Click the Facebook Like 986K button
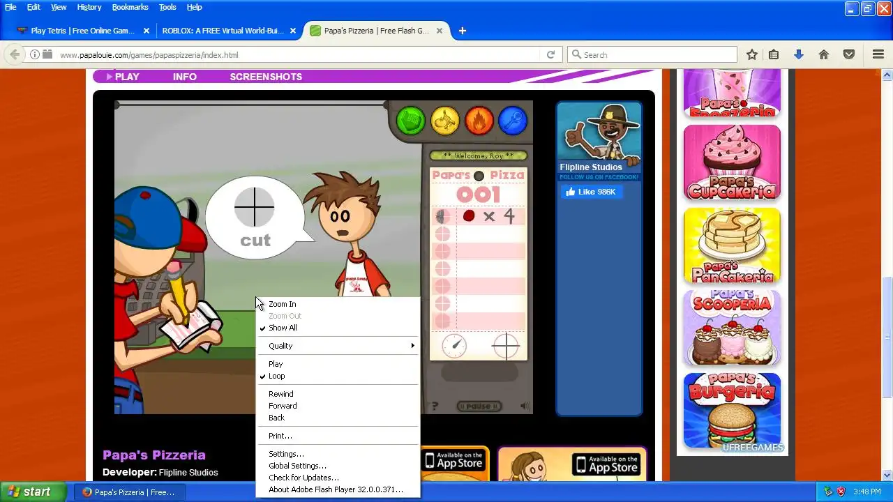This screenshot has height=502, width=893. pos(591,192)
